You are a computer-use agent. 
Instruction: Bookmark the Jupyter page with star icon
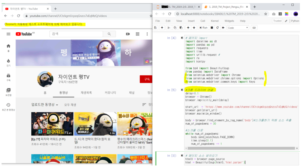pos(266,14)
